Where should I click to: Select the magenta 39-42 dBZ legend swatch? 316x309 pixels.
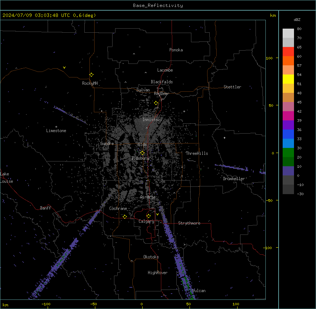[288, 116]
